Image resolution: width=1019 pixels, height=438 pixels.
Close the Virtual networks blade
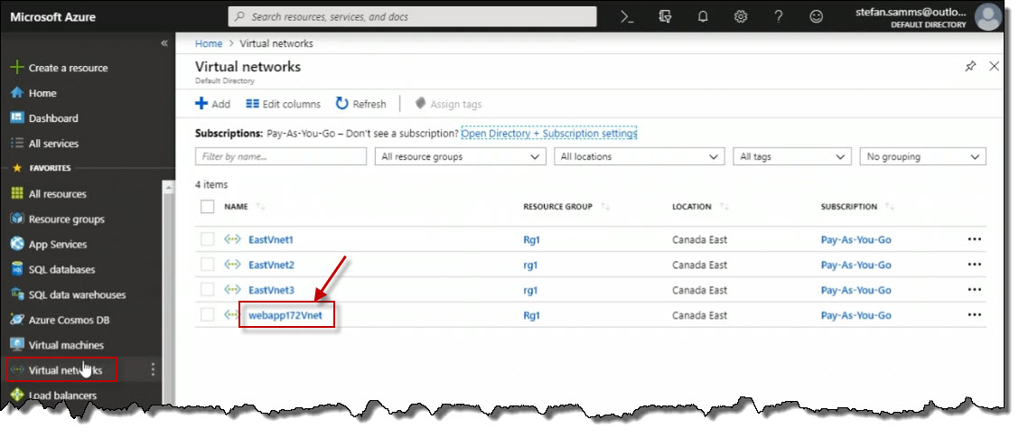994,66
